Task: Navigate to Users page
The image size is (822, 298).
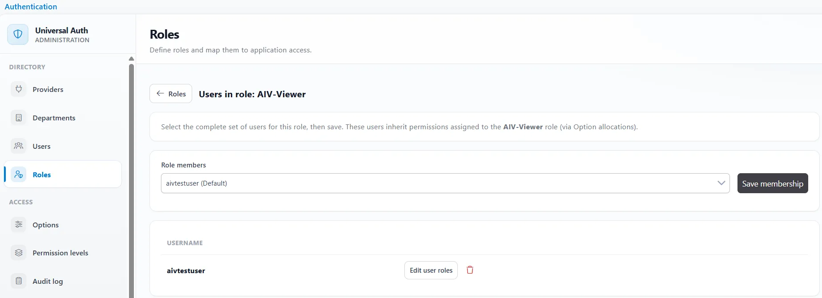Action: click(63, 146)
